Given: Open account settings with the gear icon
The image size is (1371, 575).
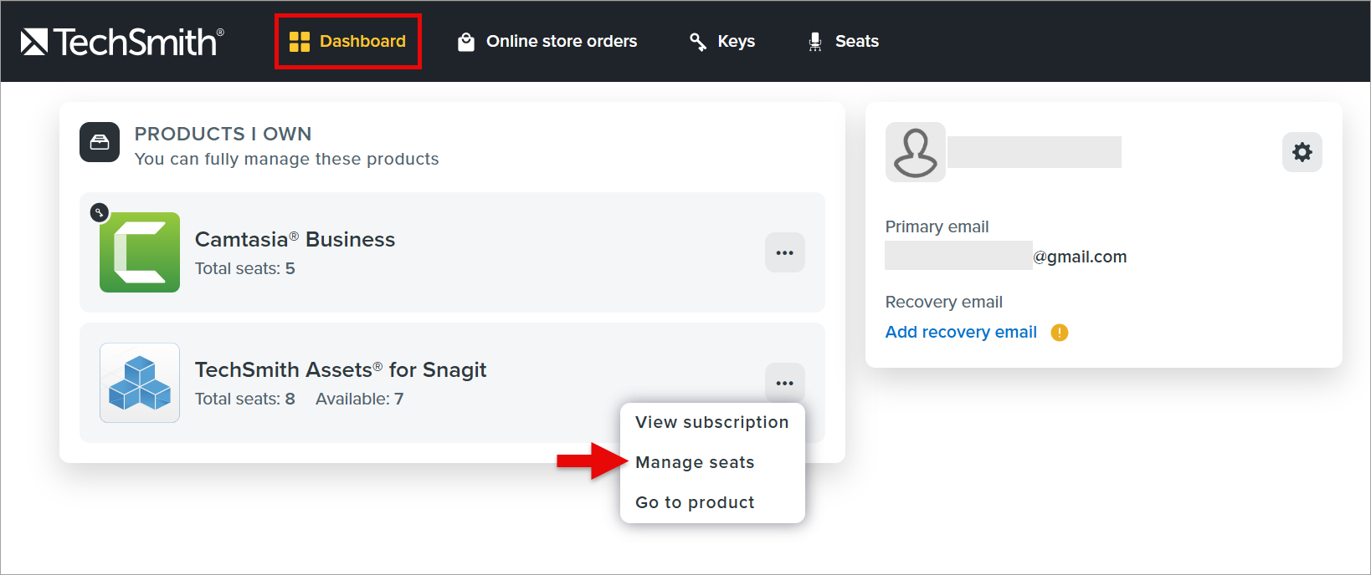Looking at the screenshot, I should (1302, 152).
